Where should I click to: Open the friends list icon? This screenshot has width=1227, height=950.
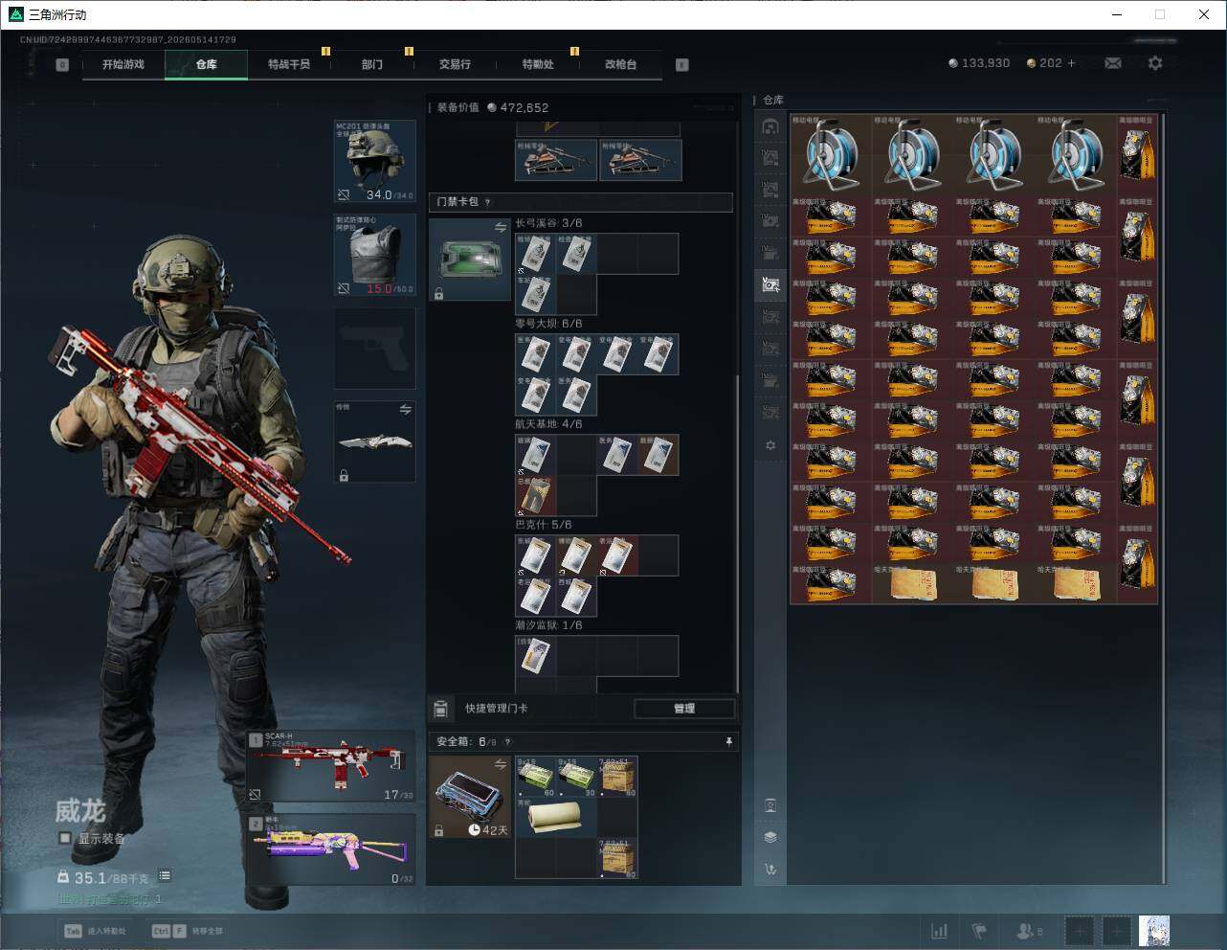point(1029,931)
